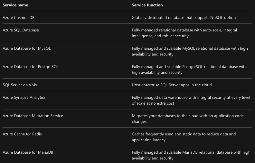Click the Globally distributed database description

pos(184,18)
